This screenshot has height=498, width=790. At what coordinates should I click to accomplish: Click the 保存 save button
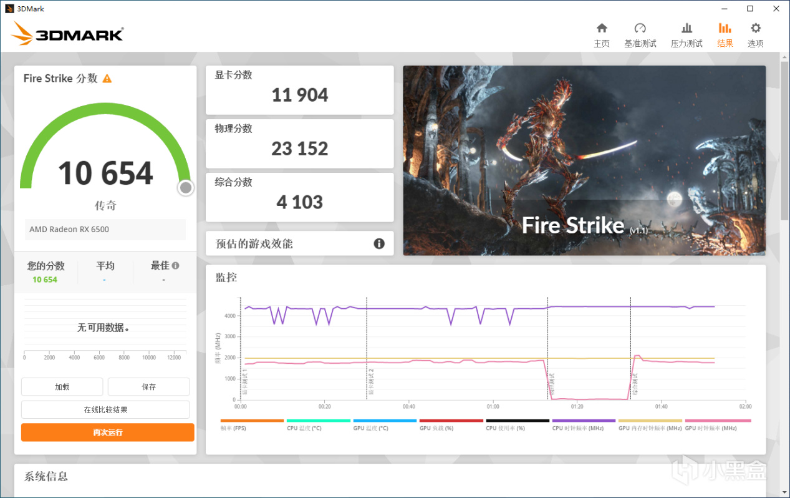[x=148, y=387]
